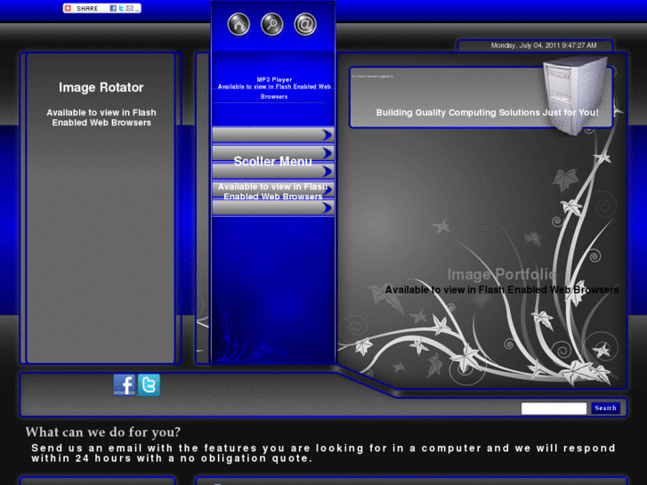Visit the large Twitter page icon
Screen dimensions: 647x485
149,385
